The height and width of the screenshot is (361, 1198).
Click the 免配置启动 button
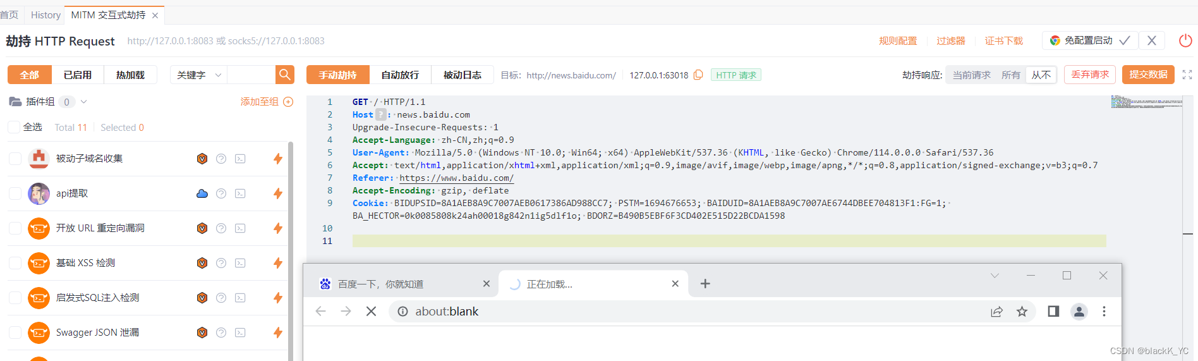point(1090,40)
